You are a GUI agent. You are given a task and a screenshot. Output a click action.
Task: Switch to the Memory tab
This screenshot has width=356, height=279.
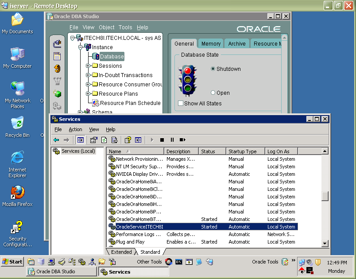[211, 44]
